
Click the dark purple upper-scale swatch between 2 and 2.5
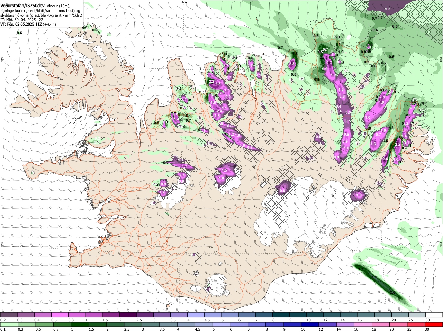pyautogui.click(x=127, y=315)
